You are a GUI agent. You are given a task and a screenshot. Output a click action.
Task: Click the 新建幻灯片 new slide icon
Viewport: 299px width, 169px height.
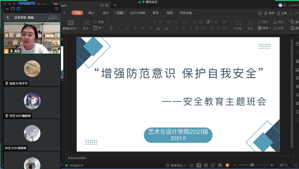(70, 23)
